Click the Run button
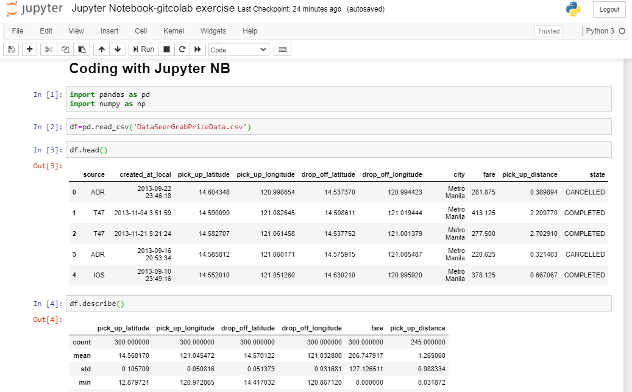This screenshot has height=392, width=632. [143, 49]
